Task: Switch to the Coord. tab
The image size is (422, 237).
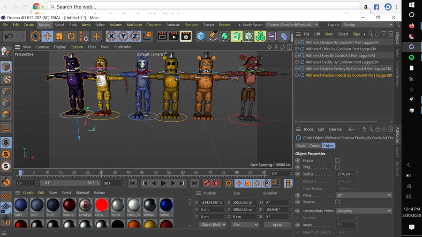Action: (315, 146)
